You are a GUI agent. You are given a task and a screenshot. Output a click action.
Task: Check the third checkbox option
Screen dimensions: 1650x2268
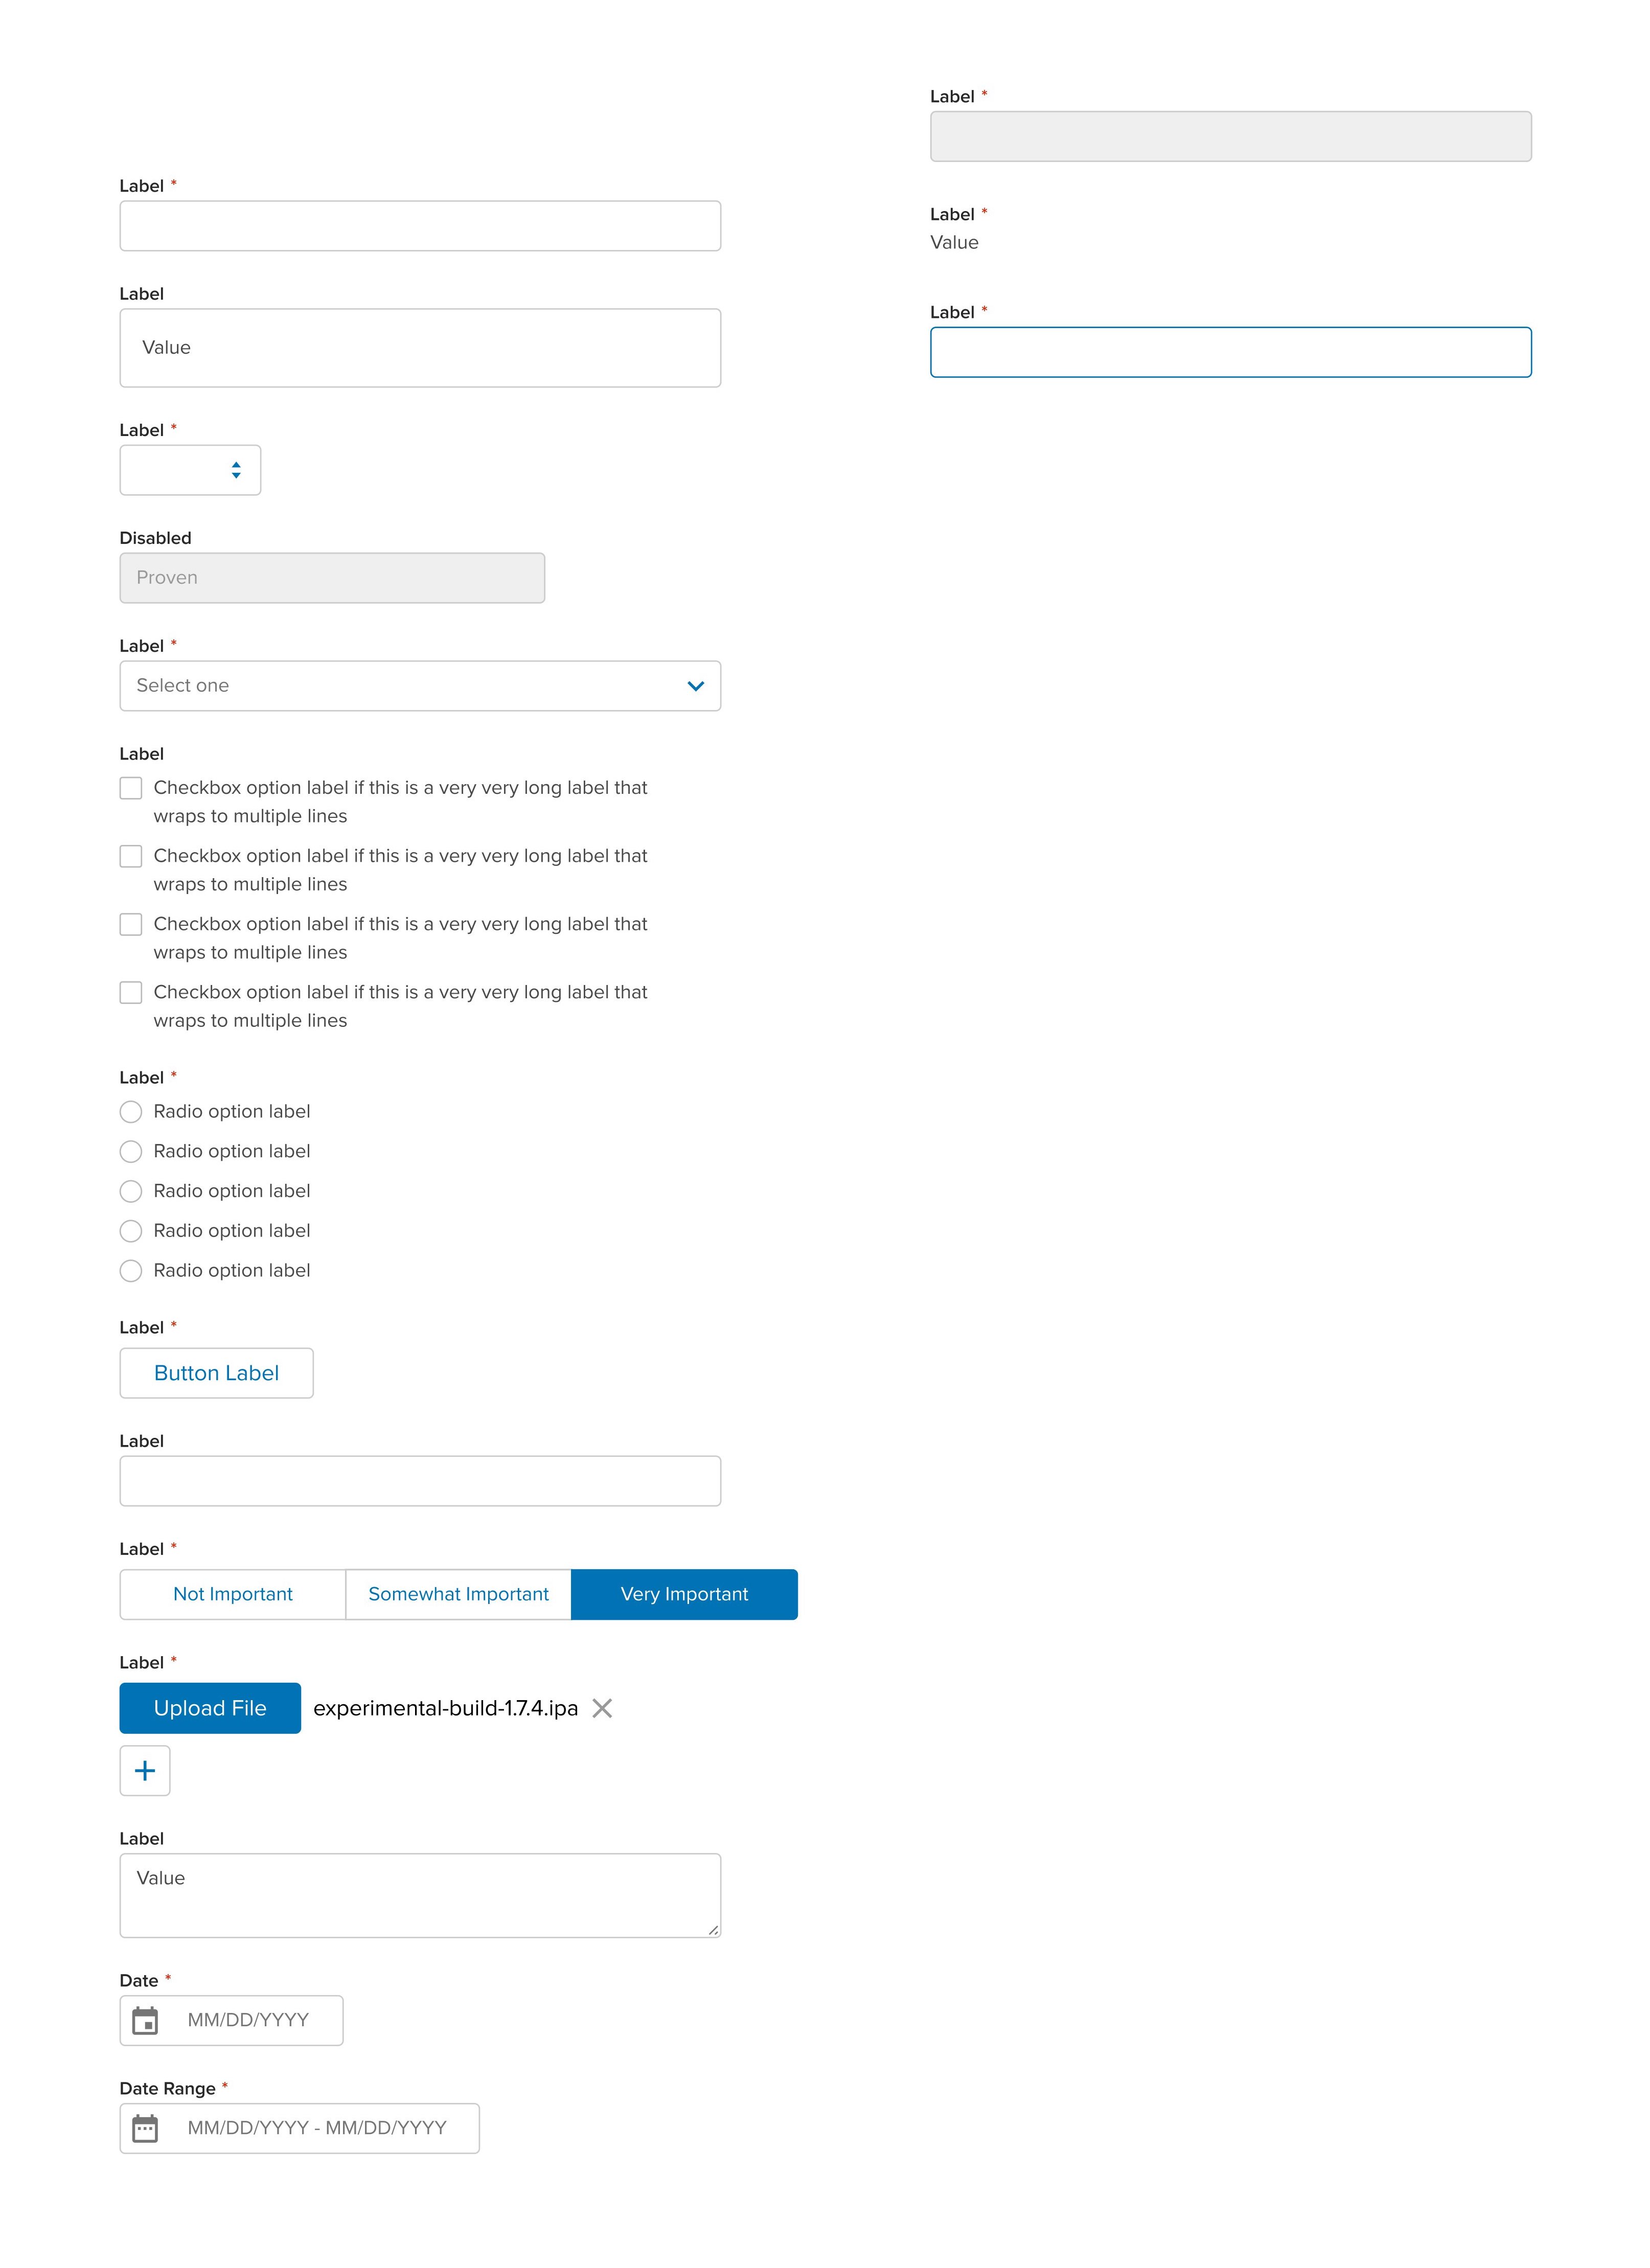(x=131, y=924)
